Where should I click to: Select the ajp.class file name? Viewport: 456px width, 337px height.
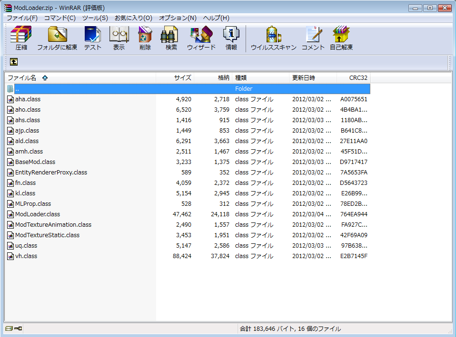tap(27, 131)
